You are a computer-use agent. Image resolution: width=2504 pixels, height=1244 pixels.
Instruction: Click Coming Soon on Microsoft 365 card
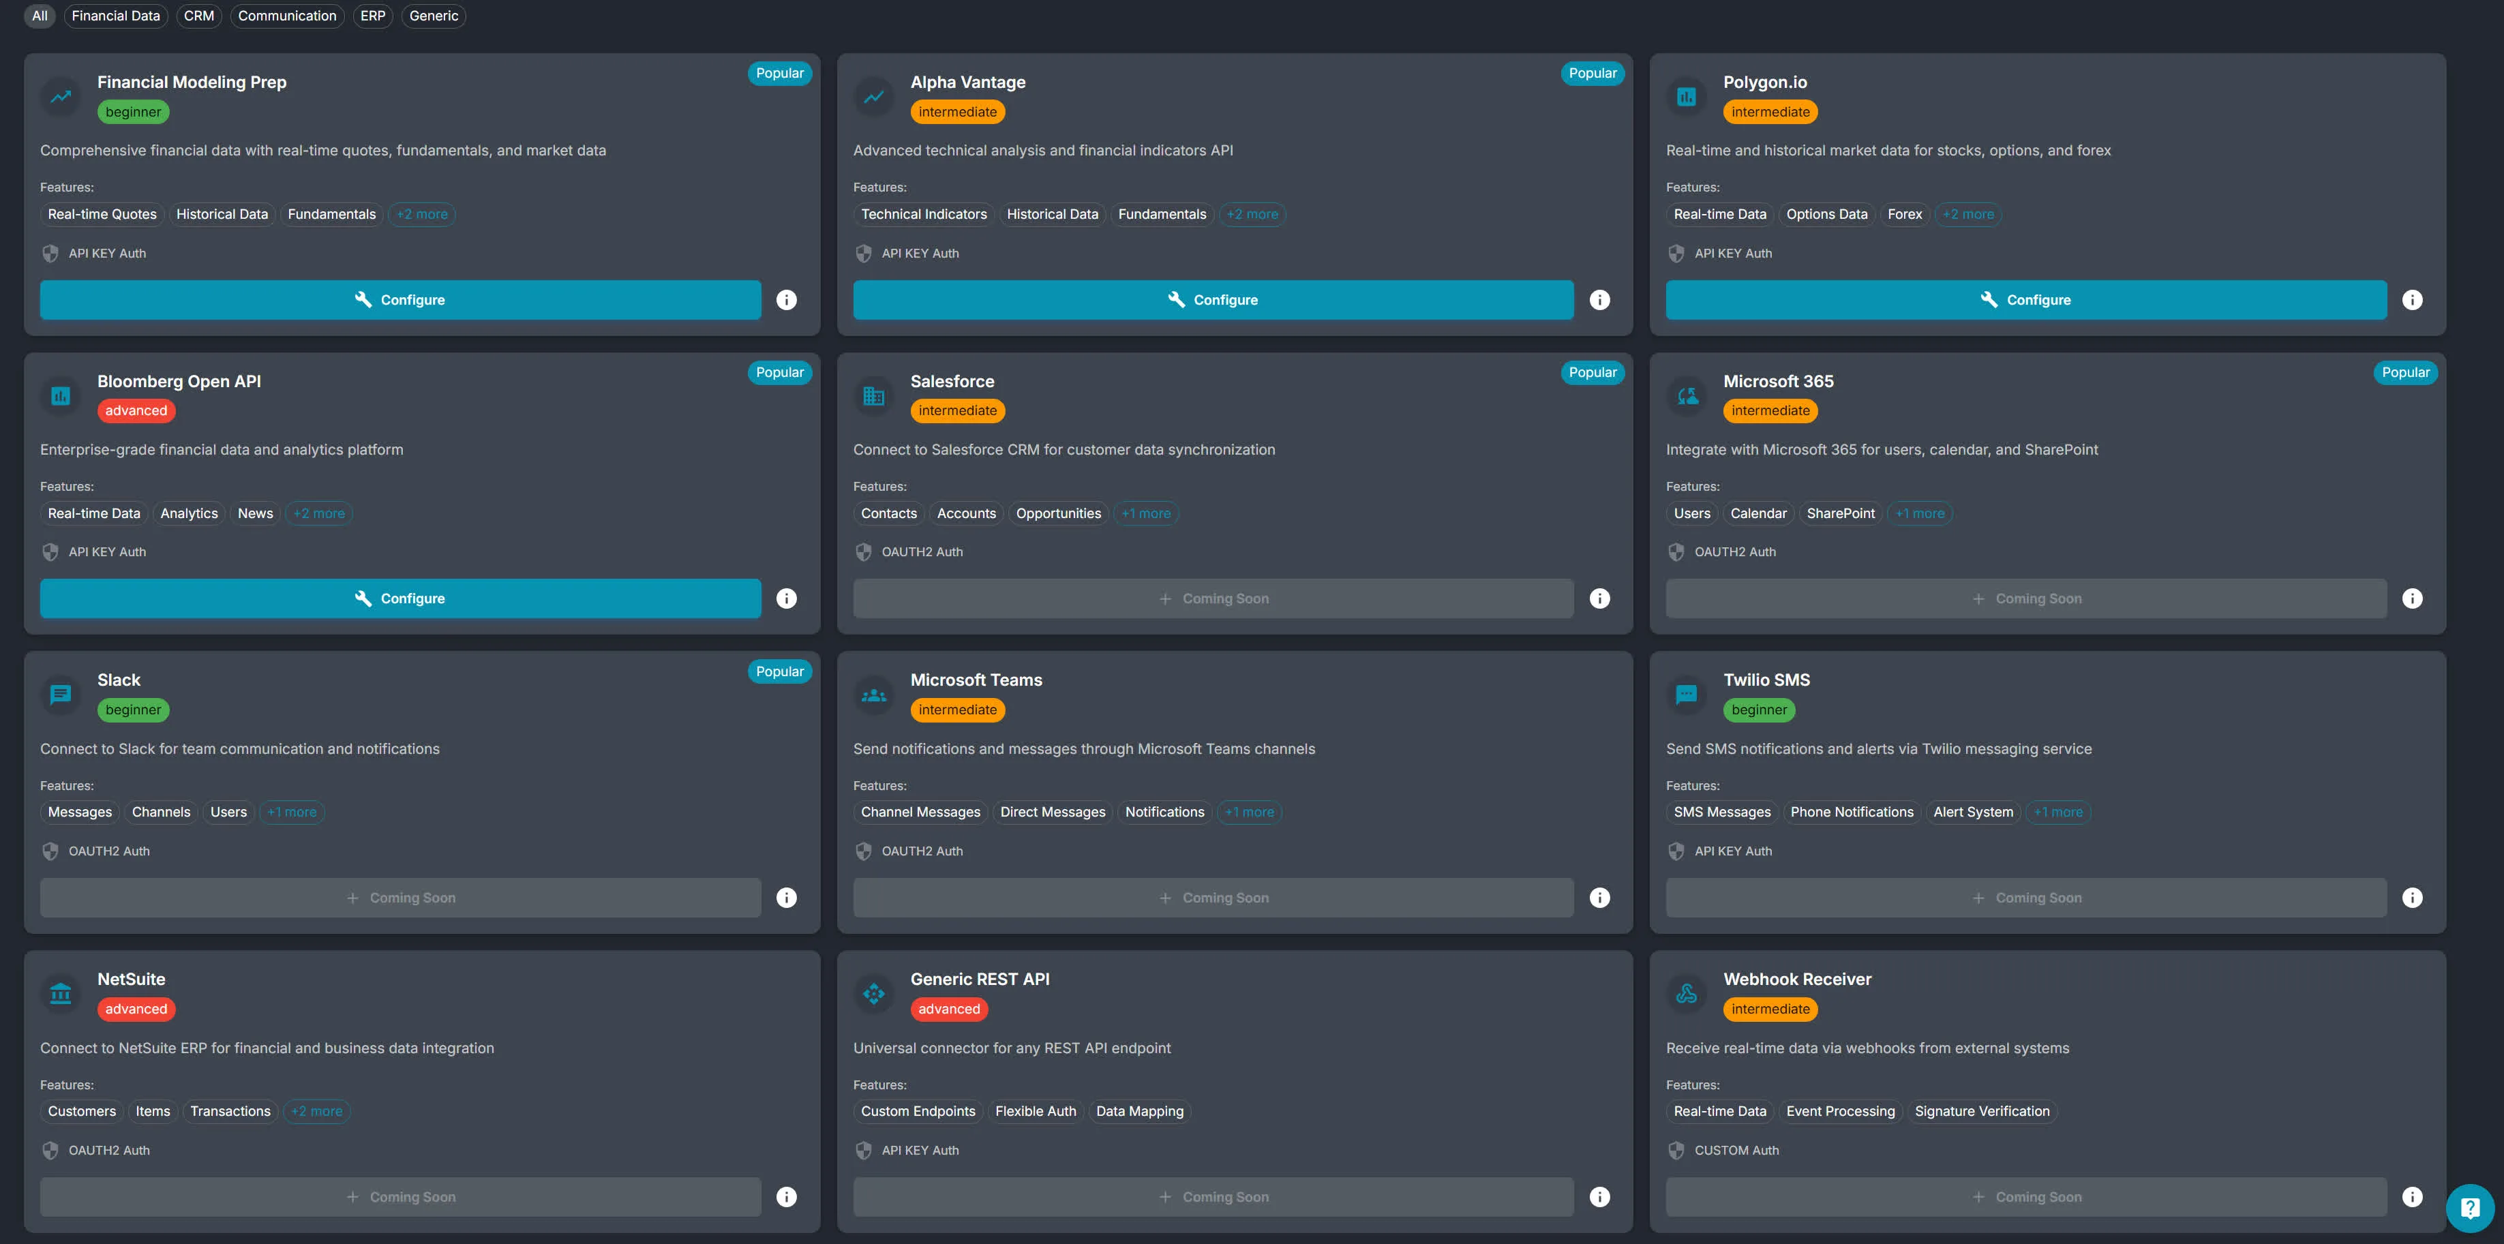(x=2025, y=598)
